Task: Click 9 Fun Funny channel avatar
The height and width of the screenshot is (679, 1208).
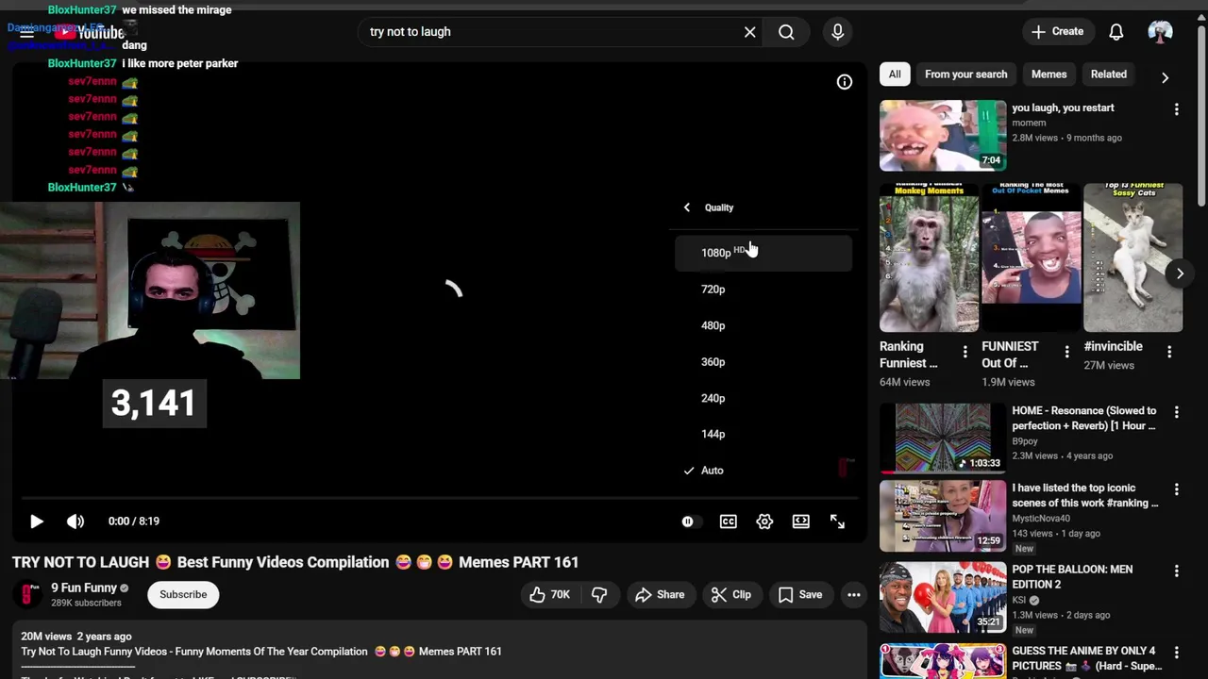Action: [x=30, y=595]
